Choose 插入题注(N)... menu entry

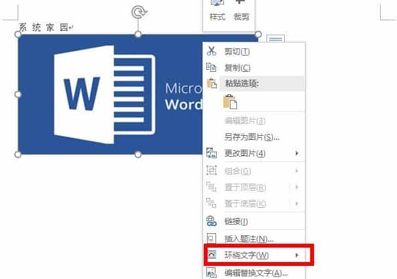[249, 238]
